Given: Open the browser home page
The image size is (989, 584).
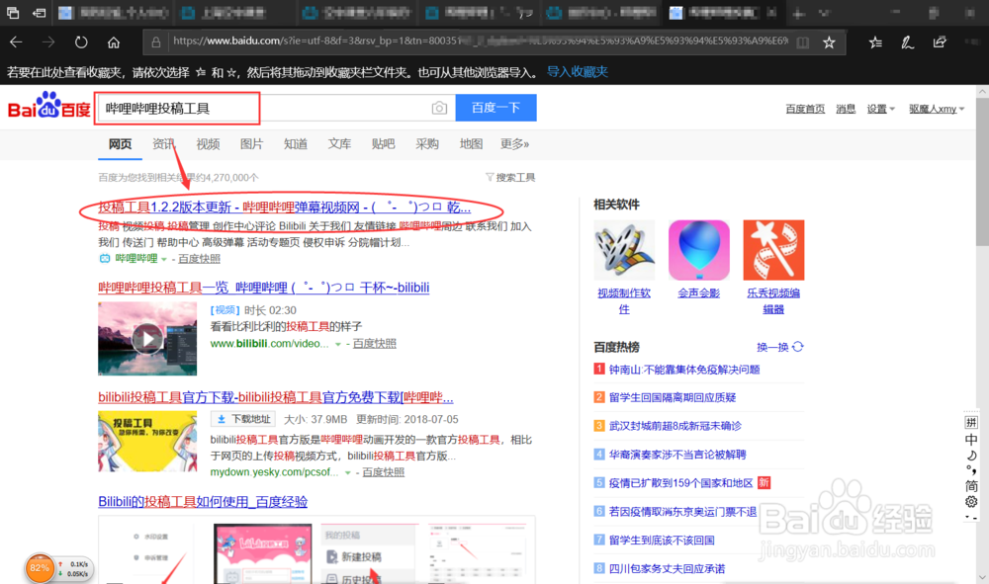Looking at the screenshot, I should click(114, 42).
